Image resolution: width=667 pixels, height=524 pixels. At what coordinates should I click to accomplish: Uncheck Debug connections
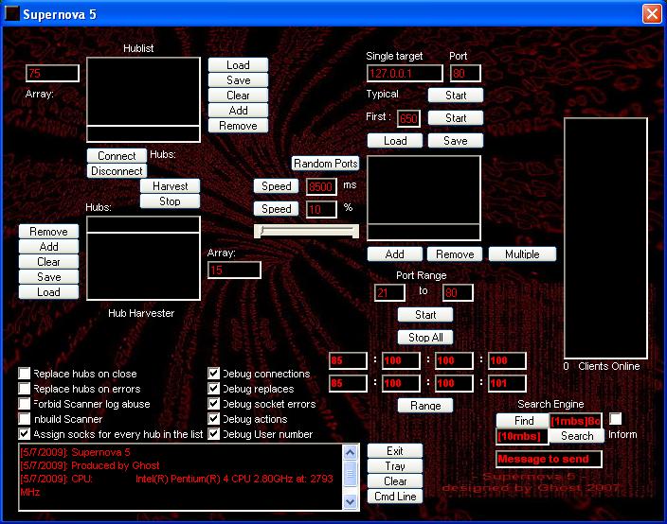pos(213,374)
